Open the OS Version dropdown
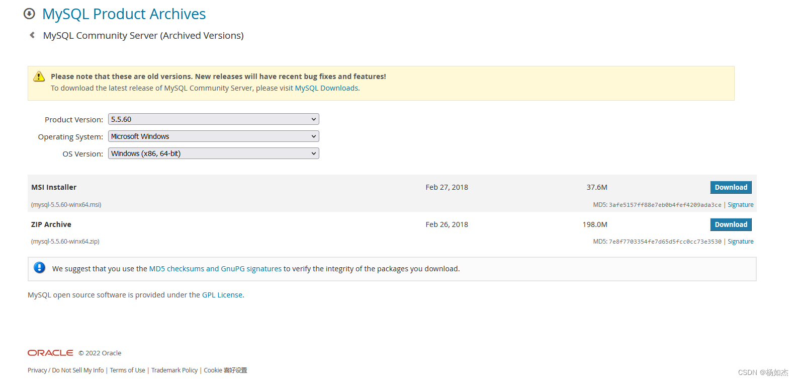 [x=214, y=154]
